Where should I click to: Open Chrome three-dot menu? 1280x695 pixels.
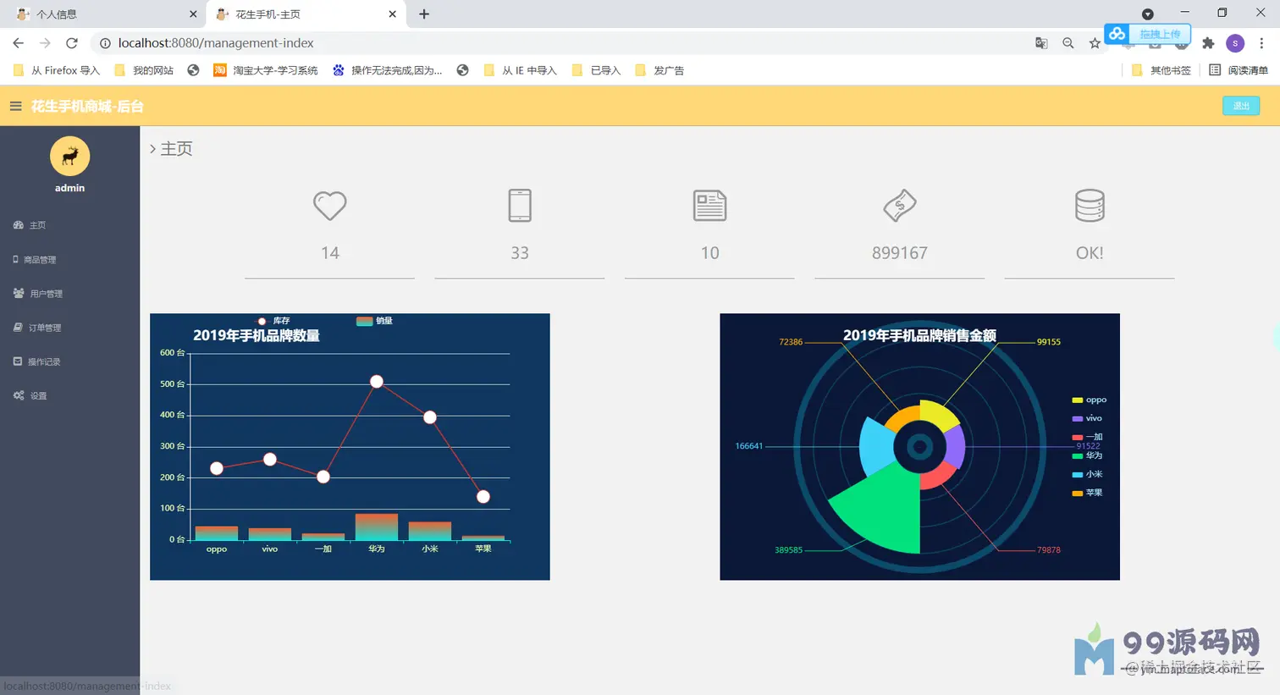(1261, 43)
